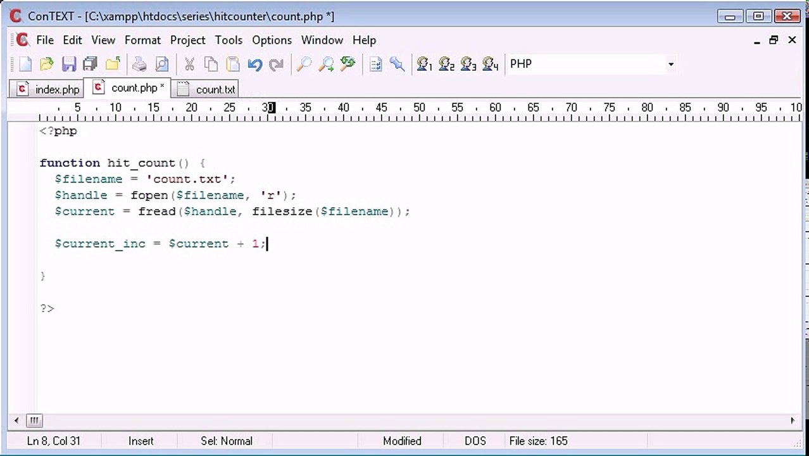Click '$current_inc' variable in the code
809x456 pixels.
pos(100,244)
